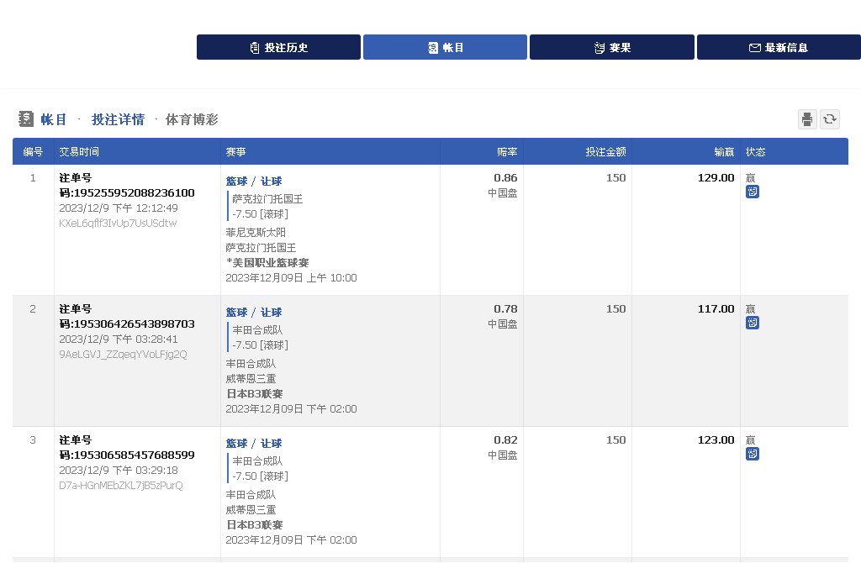
Task: Click win amount 129.00
Action: [716, 178]
